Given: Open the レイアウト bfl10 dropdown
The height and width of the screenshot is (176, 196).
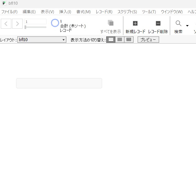Looking at the screenshot, I should click(42, 39).
